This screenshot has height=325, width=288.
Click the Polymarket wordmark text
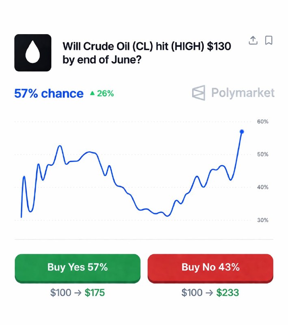coord(243,93)
